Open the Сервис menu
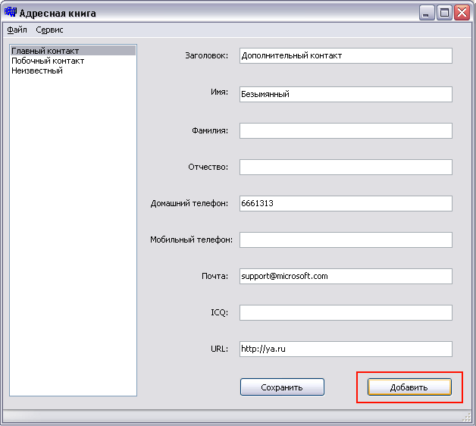 (x=49, y=30)
